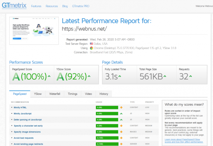
Task: Click the diamond icon for Specify image dimensions
Action: [121, 132]
